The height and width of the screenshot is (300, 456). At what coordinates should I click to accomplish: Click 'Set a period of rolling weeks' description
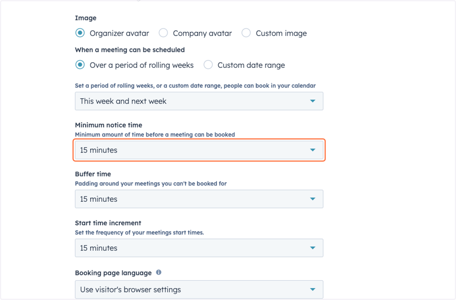point(195,86)
